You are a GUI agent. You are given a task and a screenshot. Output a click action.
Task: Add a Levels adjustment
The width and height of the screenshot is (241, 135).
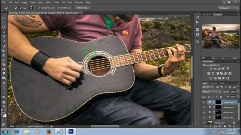tap(215, 69)
